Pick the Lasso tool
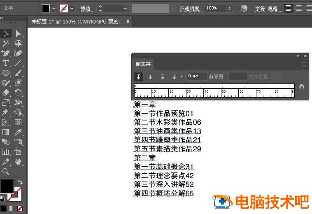Viewport: 312px width, 214px height. 18,43
